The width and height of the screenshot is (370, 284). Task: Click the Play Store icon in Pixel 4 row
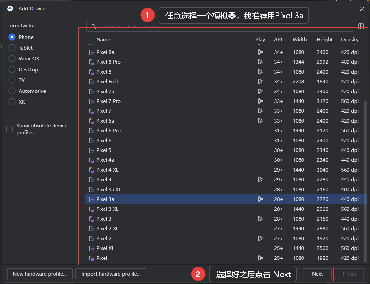pos(260,179)
